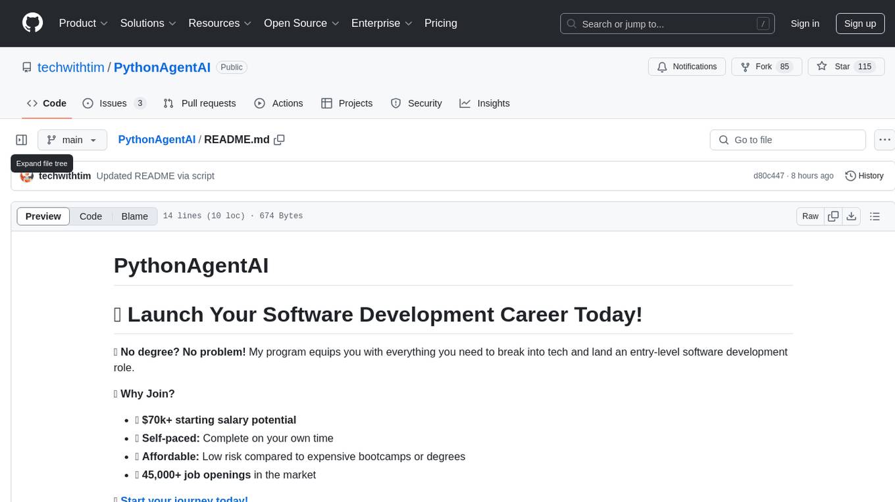Open the Raw file view

coord(810,216)
